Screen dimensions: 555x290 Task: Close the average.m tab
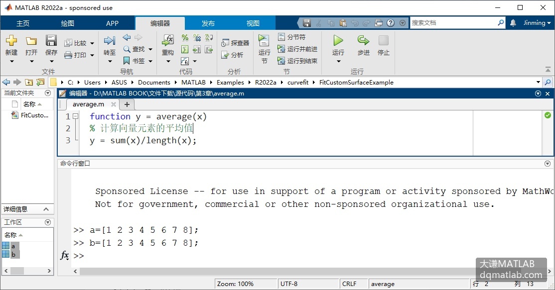[113, 104]
